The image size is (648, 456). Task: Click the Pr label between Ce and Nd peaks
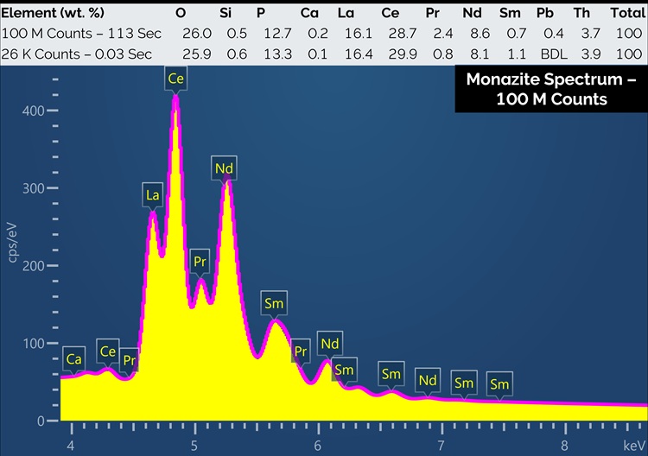pos(200,260)
